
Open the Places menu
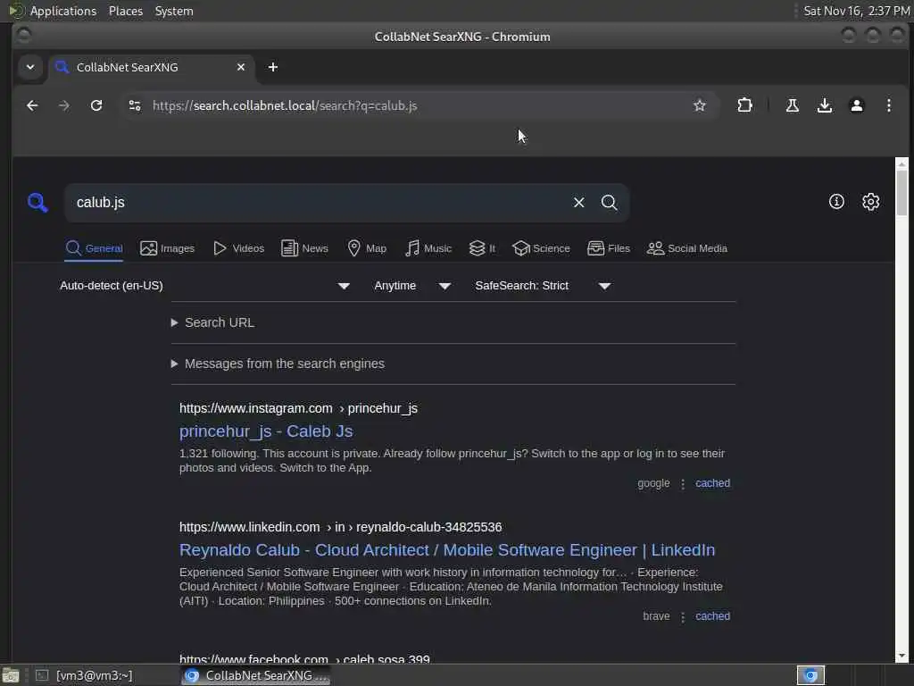click(x=125, y=11)
